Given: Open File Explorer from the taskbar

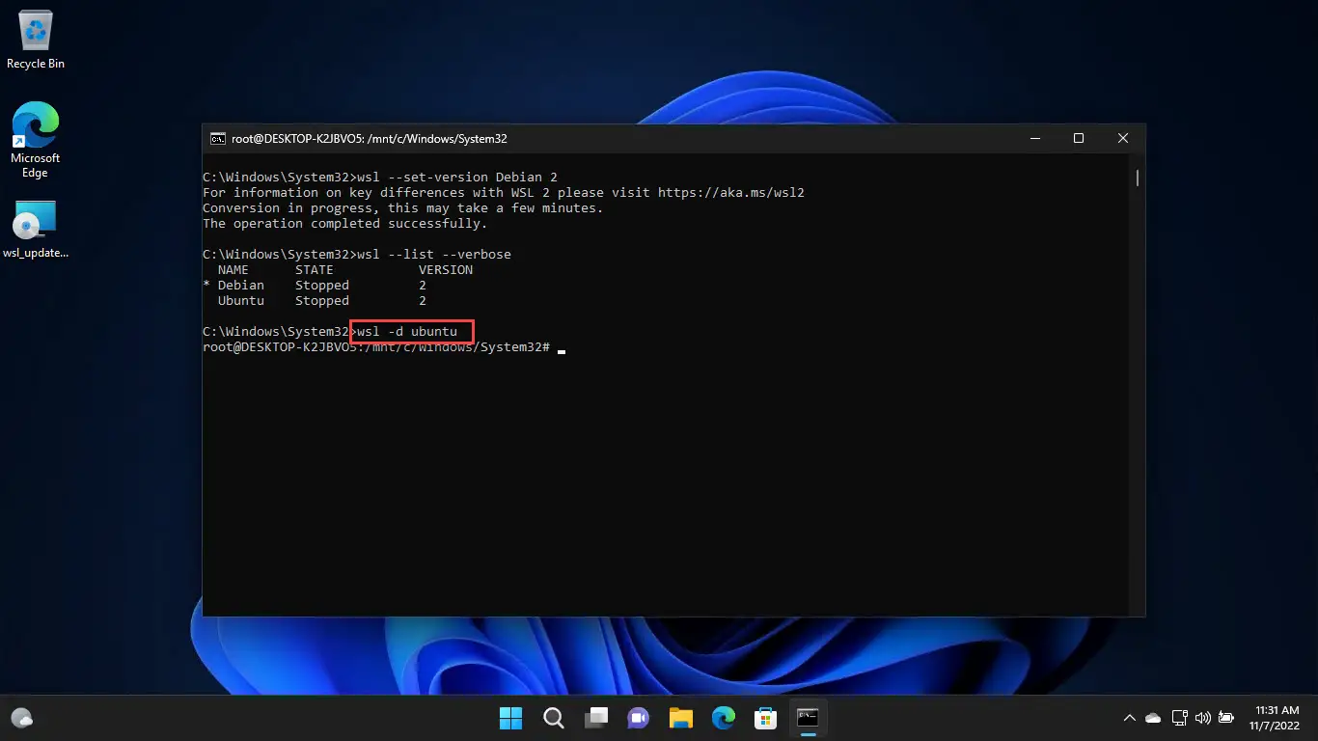Looking at the screenshot, I should coord(681,718).
